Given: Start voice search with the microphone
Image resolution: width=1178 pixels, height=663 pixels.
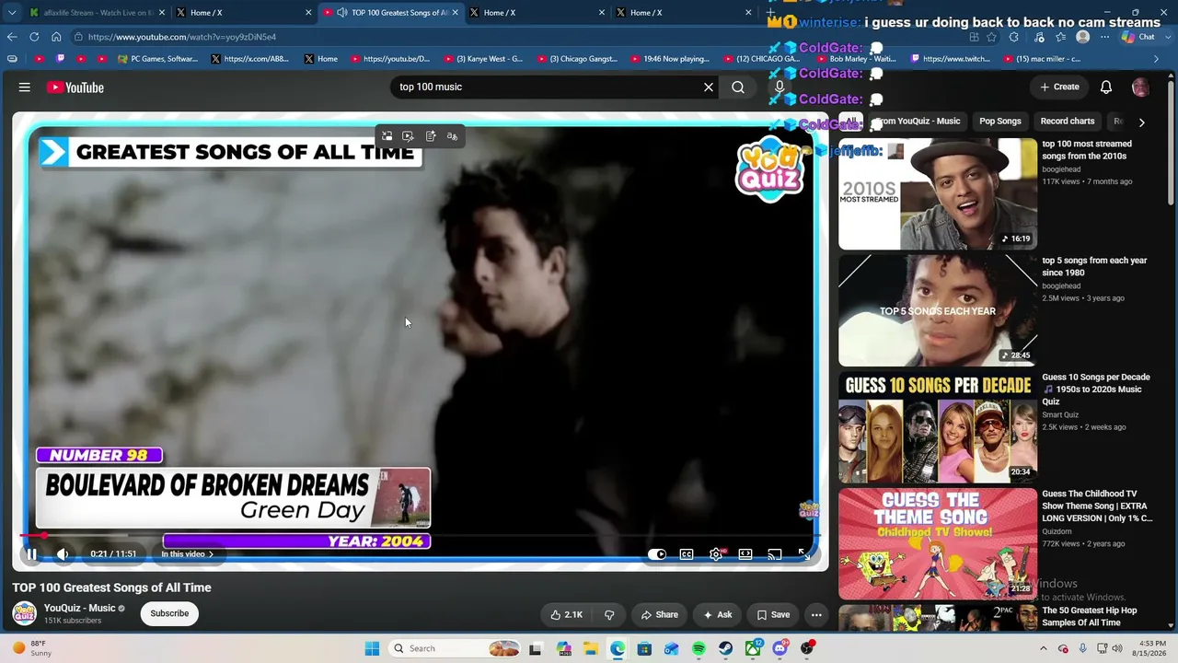Looking at the screenshot, I should click(x=780, y=87).
